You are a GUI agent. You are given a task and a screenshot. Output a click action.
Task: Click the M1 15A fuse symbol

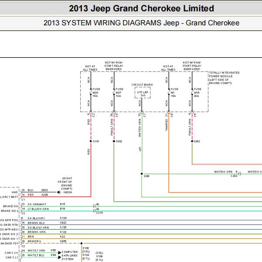tap(168, 92)
